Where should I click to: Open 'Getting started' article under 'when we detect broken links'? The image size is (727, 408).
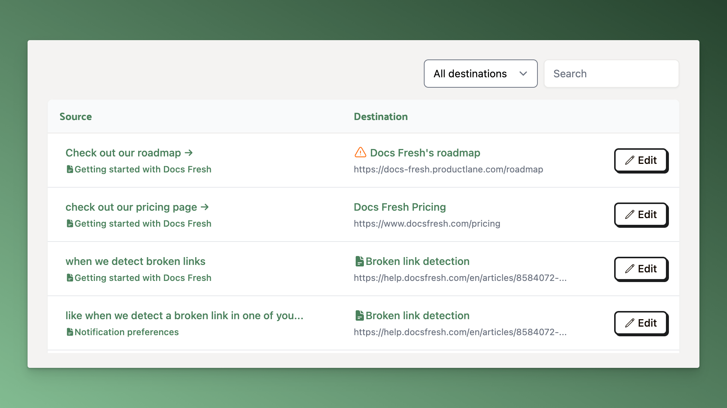tap(143, 278)
